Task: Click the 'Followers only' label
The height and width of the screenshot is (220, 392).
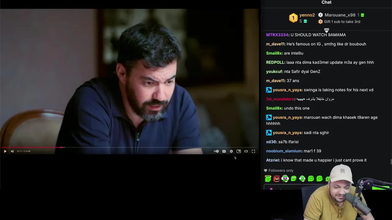Action: pyautogui.click(x=281, y=170)
